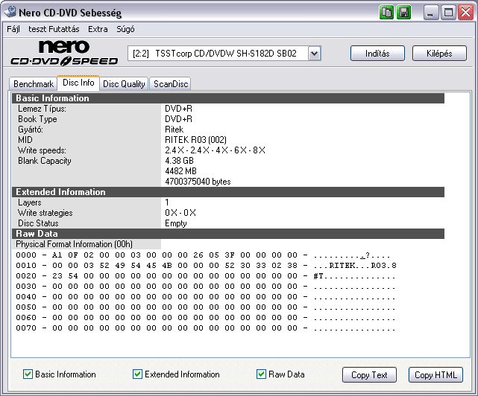Click the Nero app icon in title bar
The image size is (478, 396).
(x=10, y=12)
